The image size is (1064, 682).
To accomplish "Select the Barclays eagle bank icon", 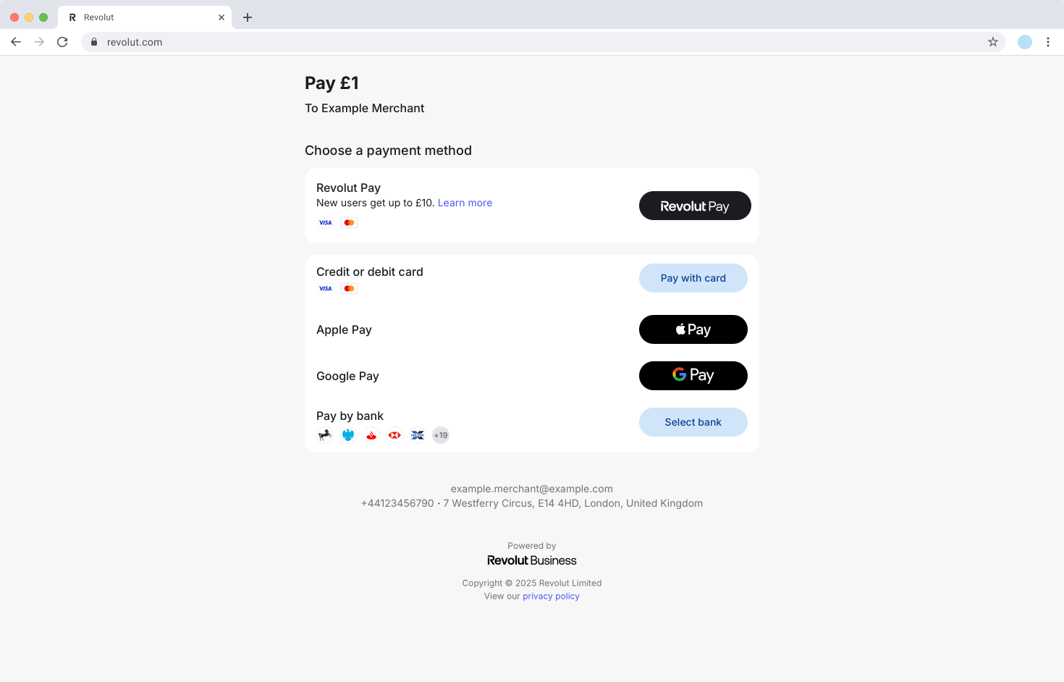I will coord(348,434).
